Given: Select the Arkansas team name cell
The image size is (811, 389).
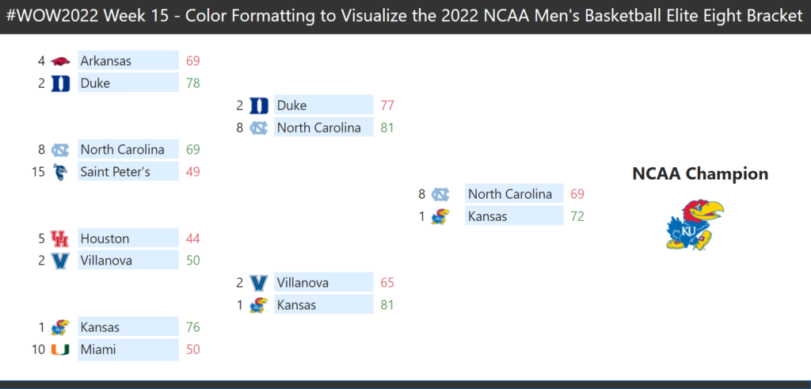Looking at the screenshot, I should point(128,61).
